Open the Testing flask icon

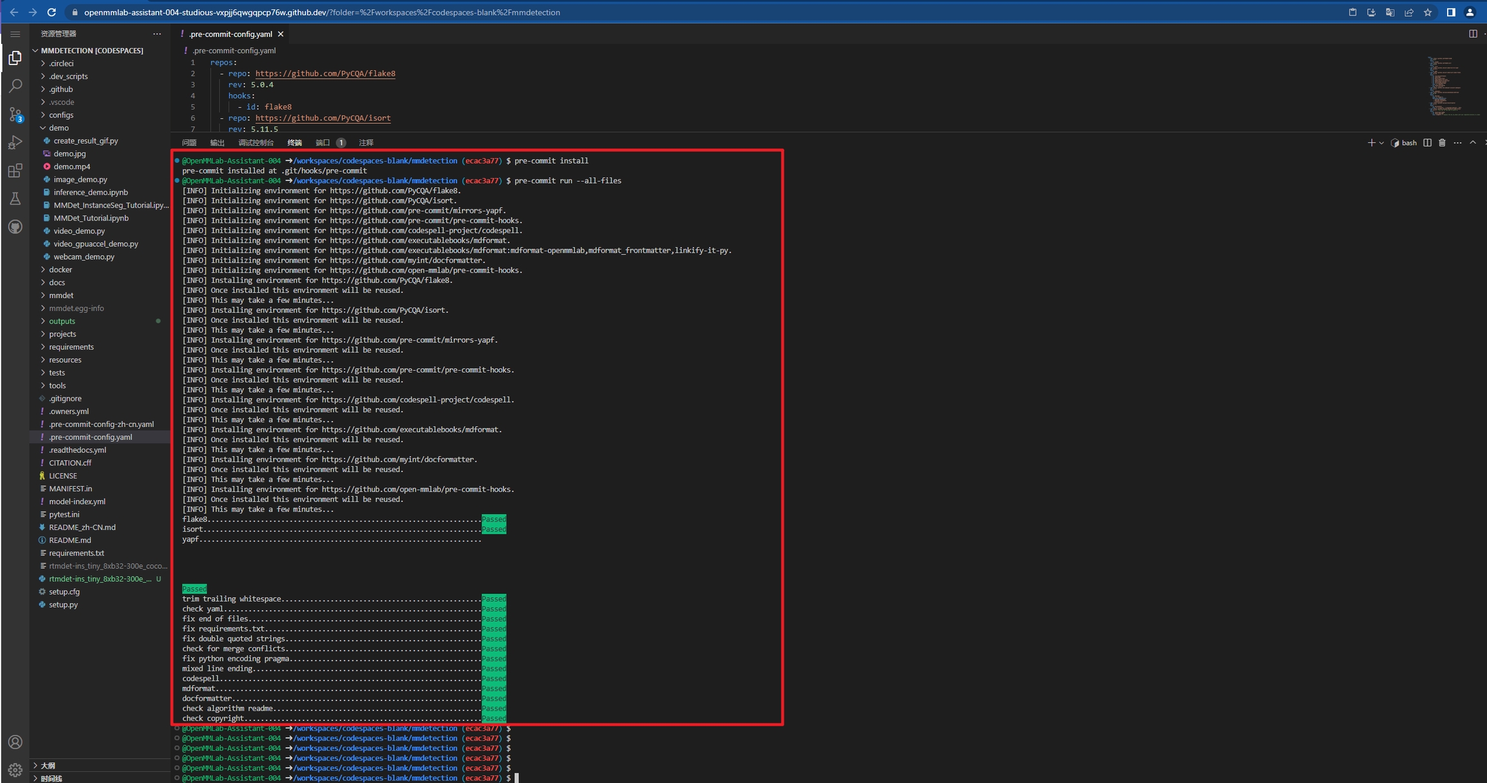pyautogui.click(x=15, y=199)
